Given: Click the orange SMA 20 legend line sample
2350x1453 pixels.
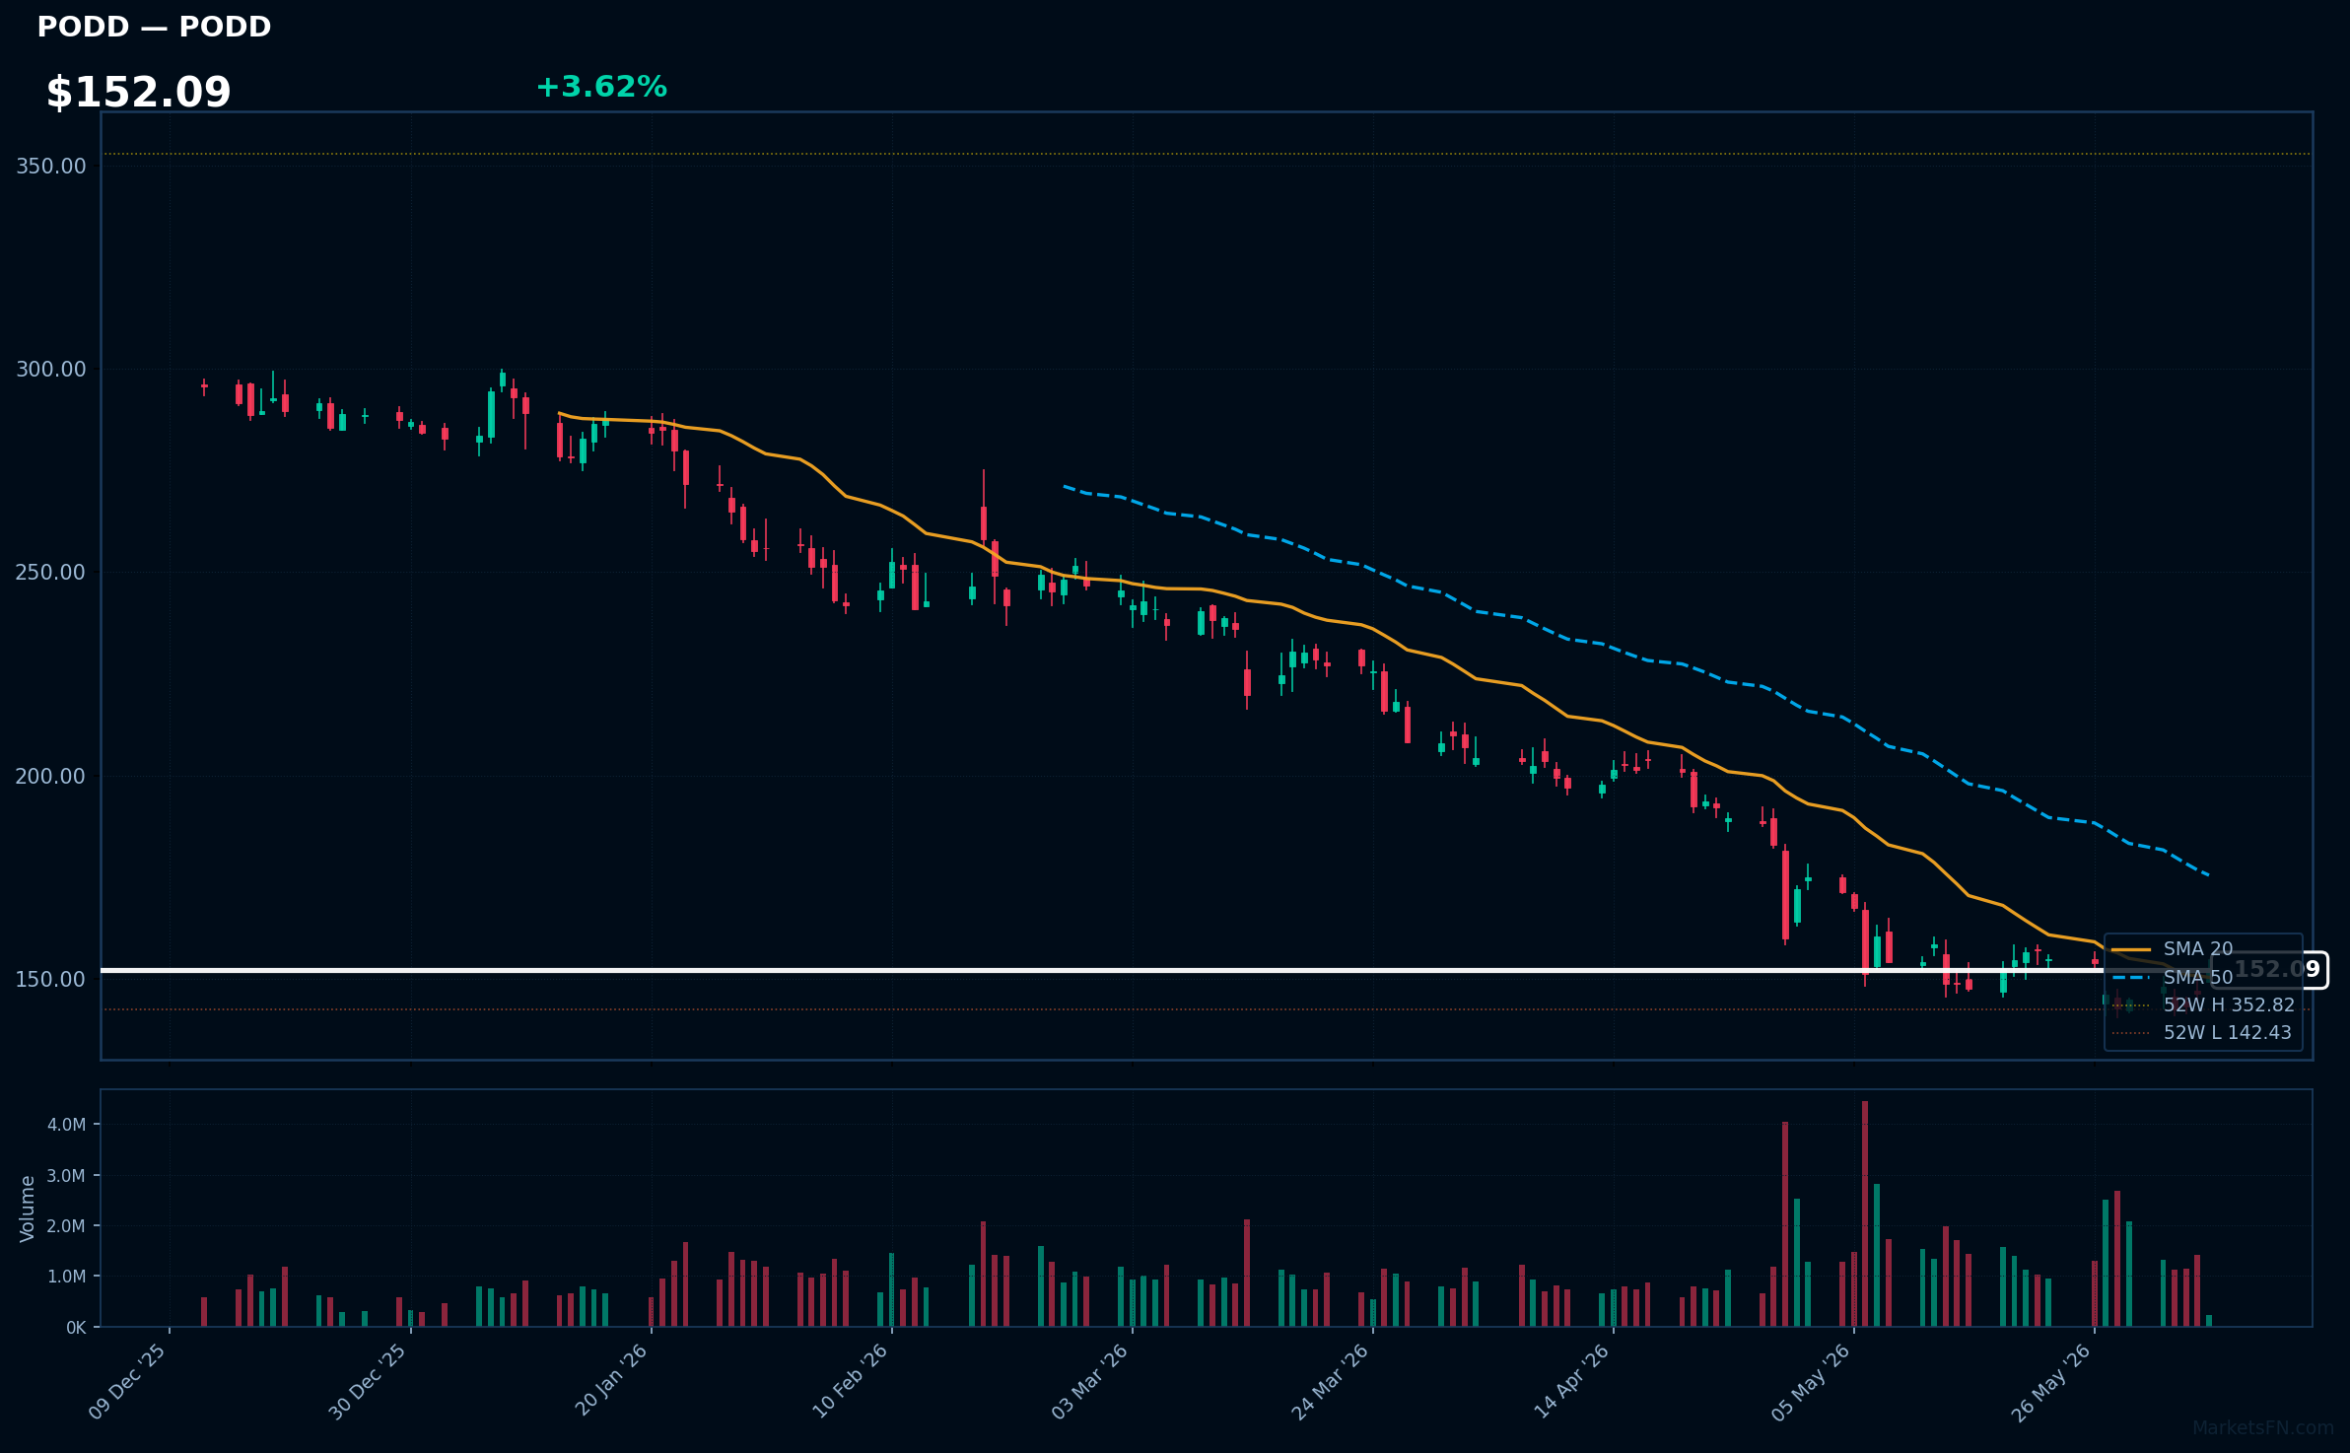Looking at the screenshot, I should coord(2131,950).
